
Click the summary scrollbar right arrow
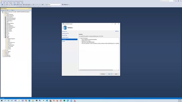(x=119, y=70)
